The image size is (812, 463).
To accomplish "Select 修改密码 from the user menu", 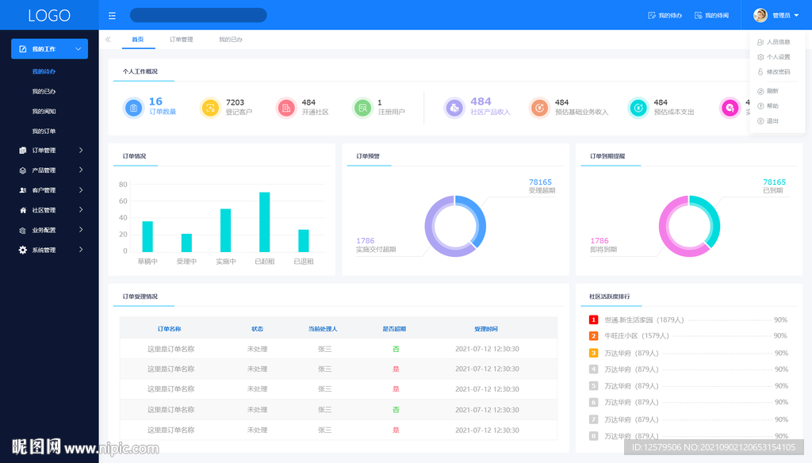I will pyautogui.click(x=778, y=72).
